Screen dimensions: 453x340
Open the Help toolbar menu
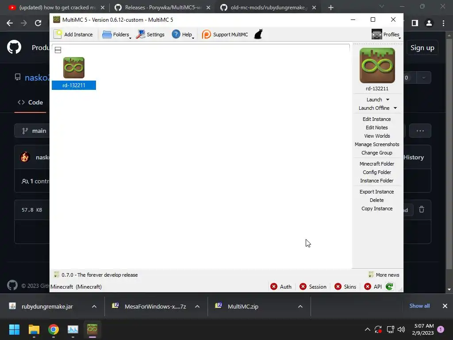click(x=183, y=35)
